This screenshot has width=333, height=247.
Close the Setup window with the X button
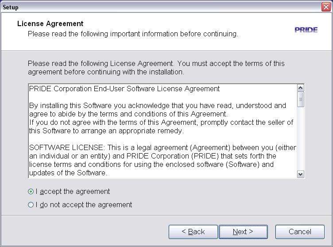(x=326, y=7)
